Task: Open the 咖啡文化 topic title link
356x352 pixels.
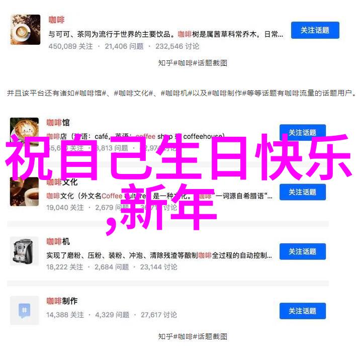Action: pos(62,182)
